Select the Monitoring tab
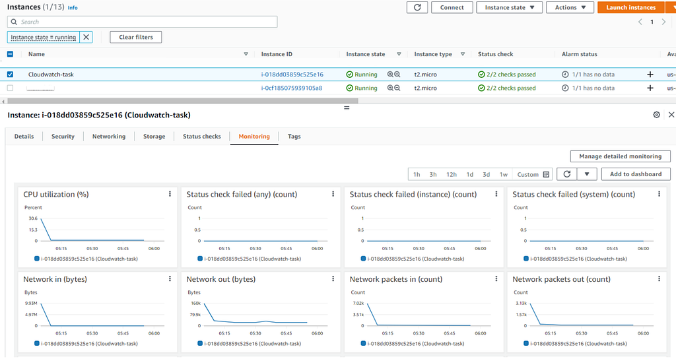This screenshot has height=359, width=676. (254, 136)
